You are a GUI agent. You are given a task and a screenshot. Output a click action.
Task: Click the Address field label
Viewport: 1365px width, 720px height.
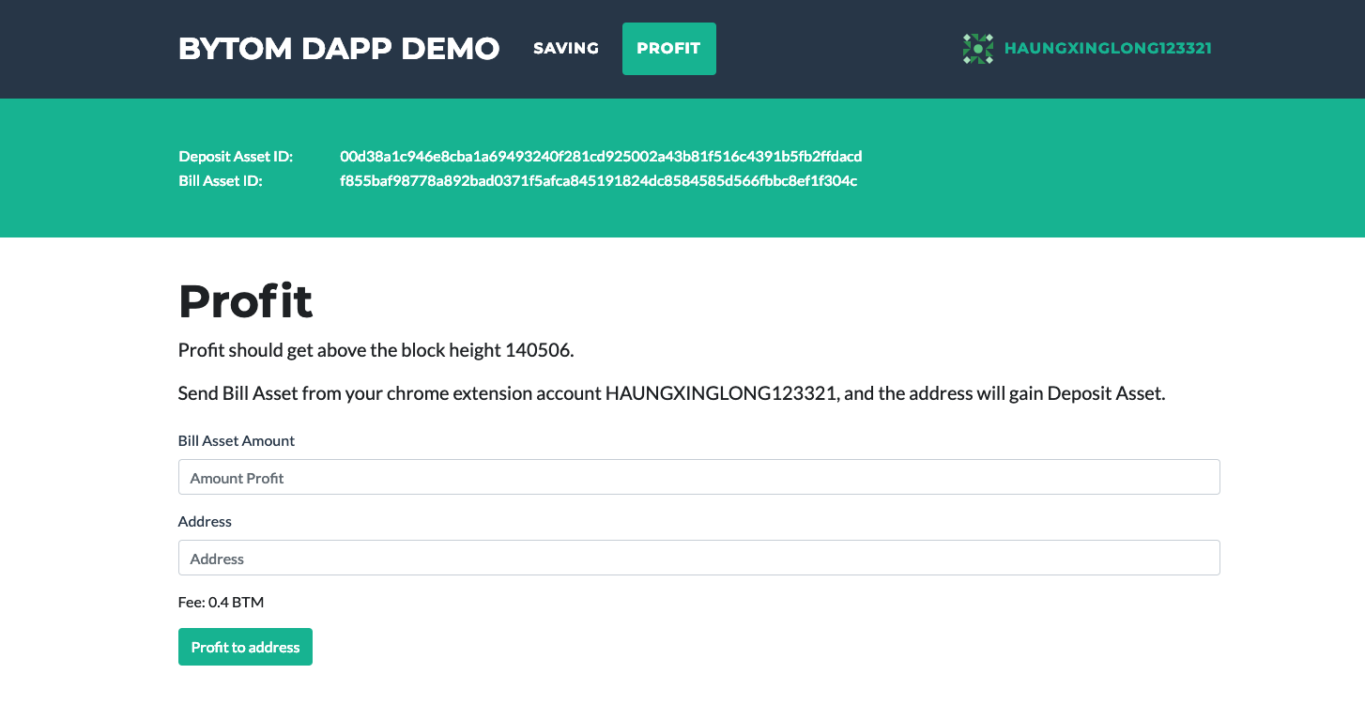click(205, 521)
